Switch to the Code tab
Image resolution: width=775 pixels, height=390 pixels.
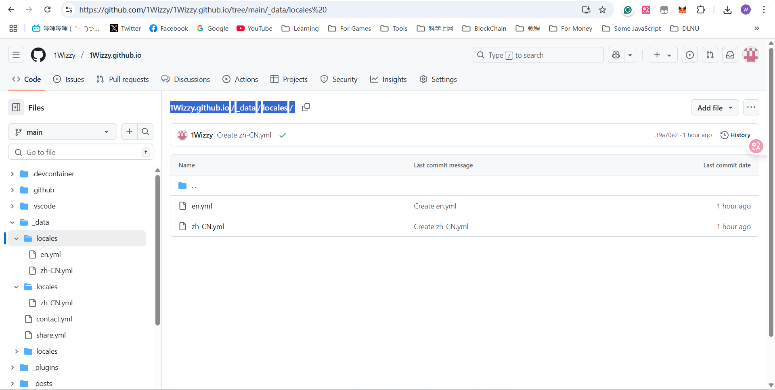pos(27,79)
